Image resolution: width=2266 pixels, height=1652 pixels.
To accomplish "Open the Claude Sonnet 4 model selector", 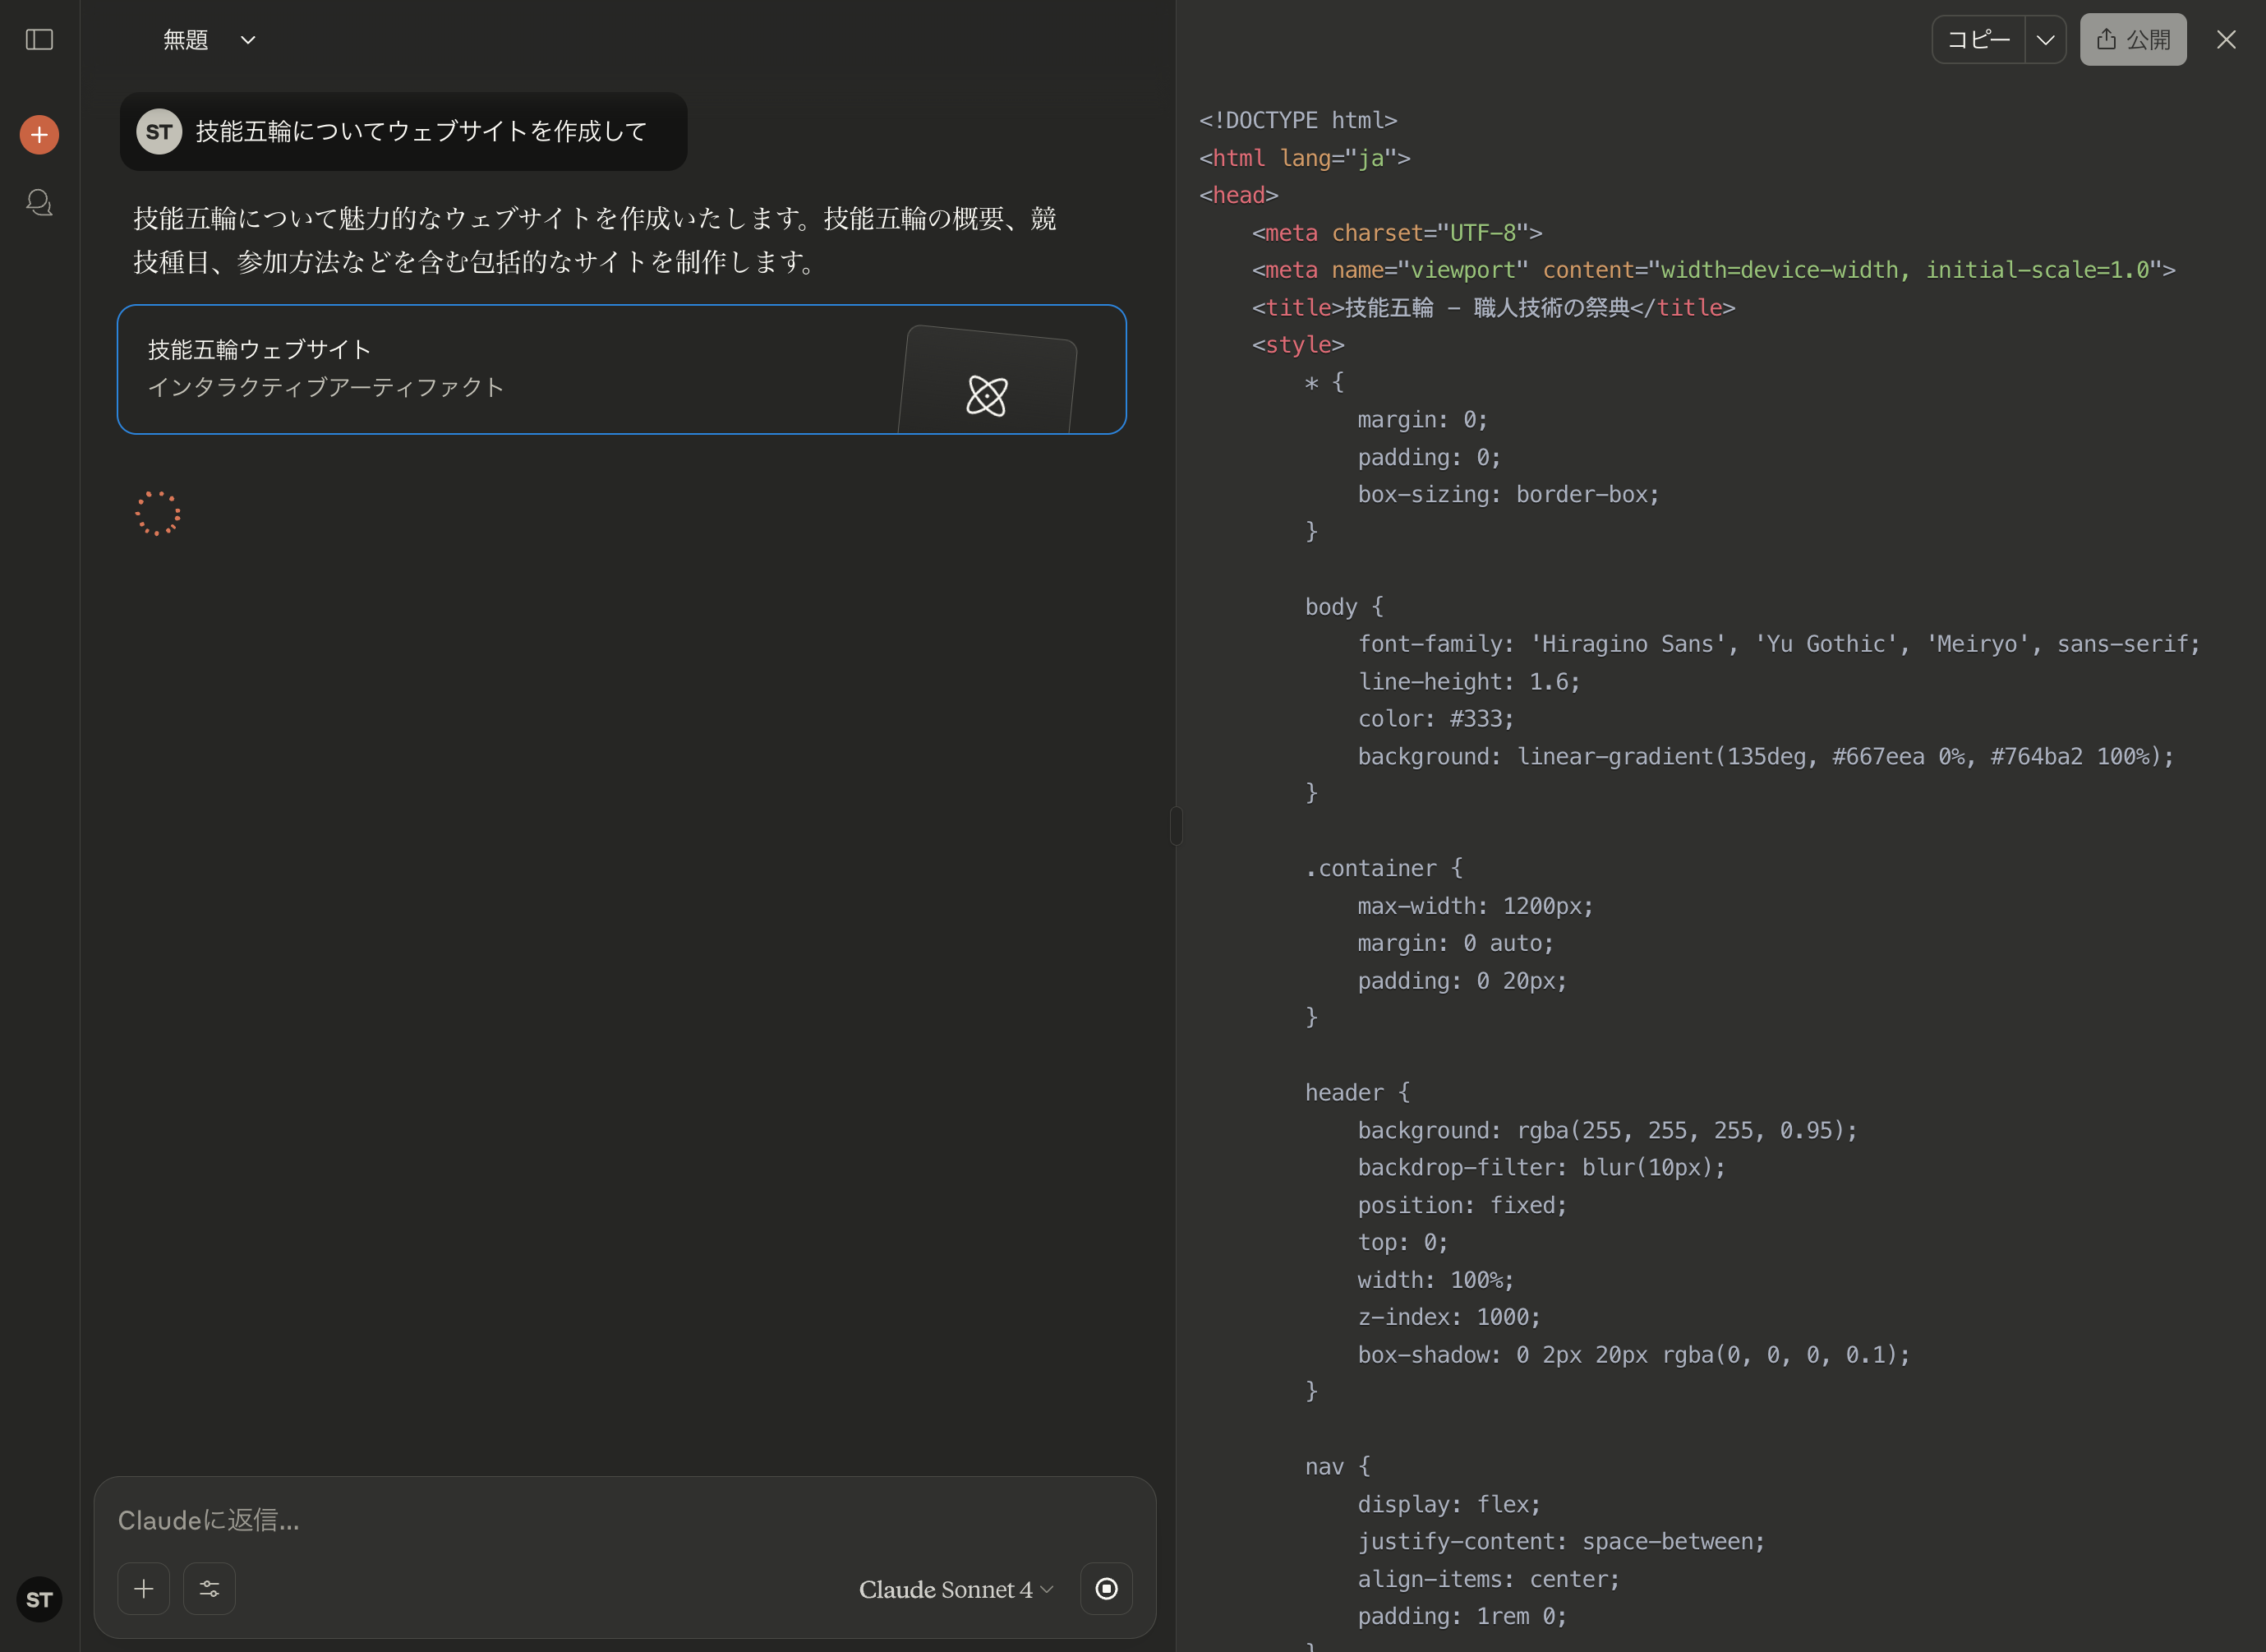I will coord(956,1589).
